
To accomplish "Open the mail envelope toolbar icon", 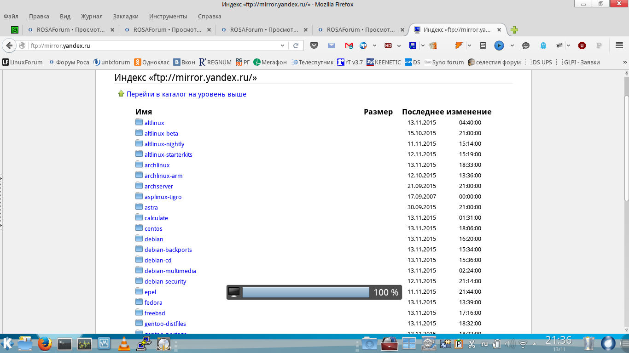I will click(x=332, y=46).
